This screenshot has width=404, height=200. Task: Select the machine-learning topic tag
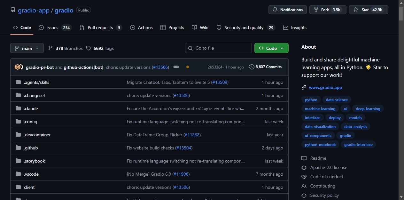(320, 109)
